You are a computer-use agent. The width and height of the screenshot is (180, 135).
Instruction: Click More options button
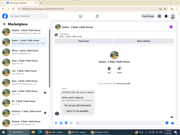point(144,41)
